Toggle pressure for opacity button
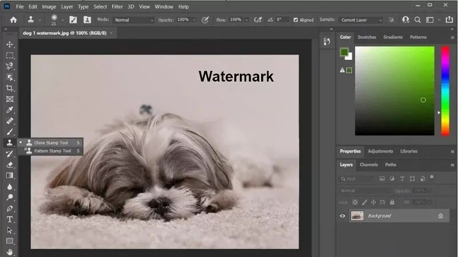Viewport: 458px width, 257px height. coord(206,19)
